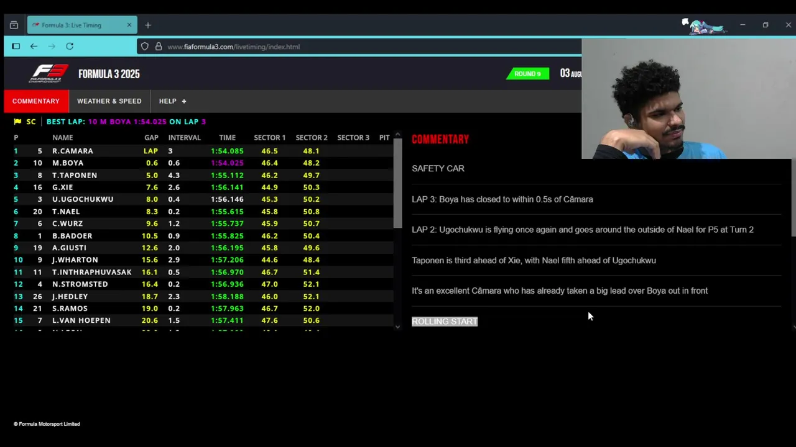Click the Taponen is third commentary entry
This screenshot has height=447, width=796.
tap(534, 260)
